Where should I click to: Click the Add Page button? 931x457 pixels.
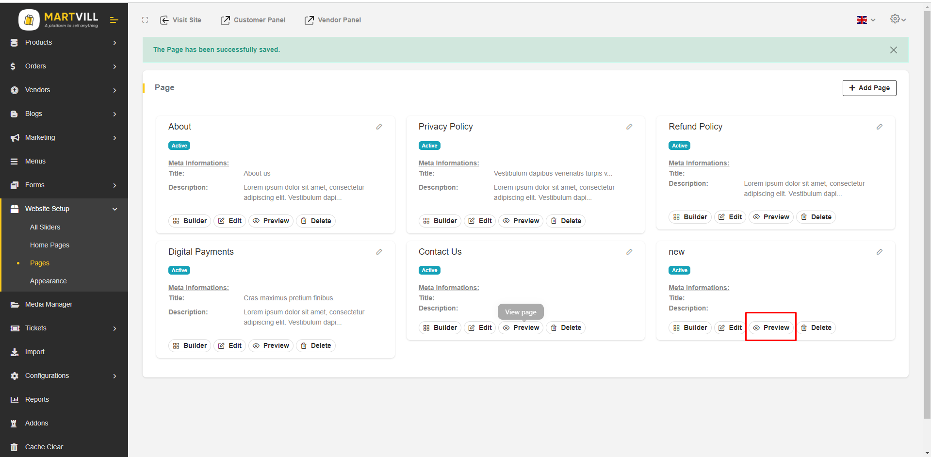coord(869,88)
